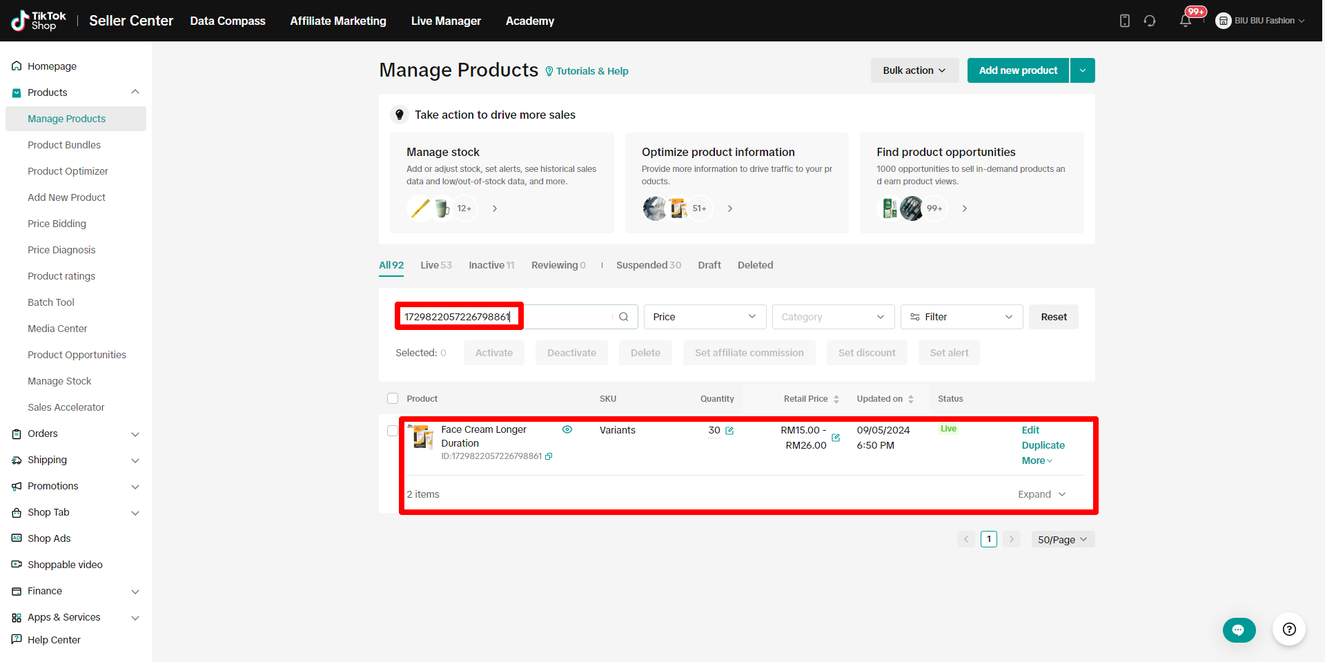
Task: Switch to the Suspended tab
Action: [648, 265]
